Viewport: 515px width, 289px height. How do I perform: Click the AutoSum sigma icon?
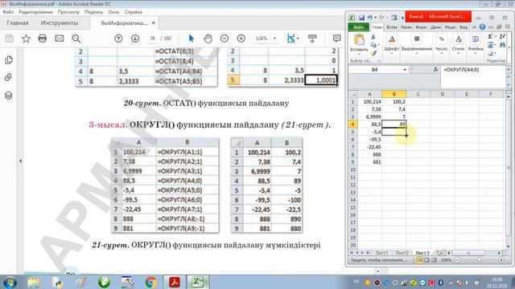point(490,37)
